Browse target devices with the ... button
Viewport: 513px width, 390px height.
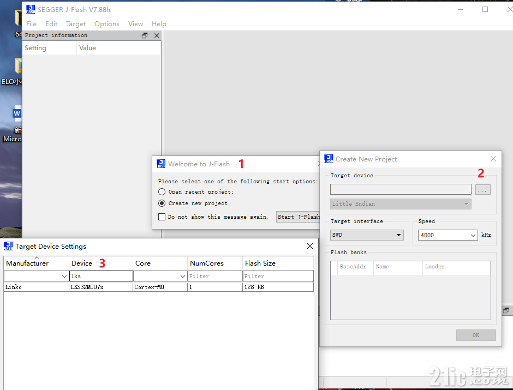[482, 190]
